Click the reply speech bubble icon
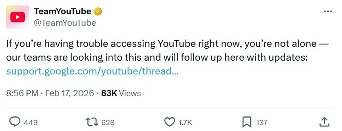Image resolution: width=342 pixels, height=131 pixels. (14, 122)
